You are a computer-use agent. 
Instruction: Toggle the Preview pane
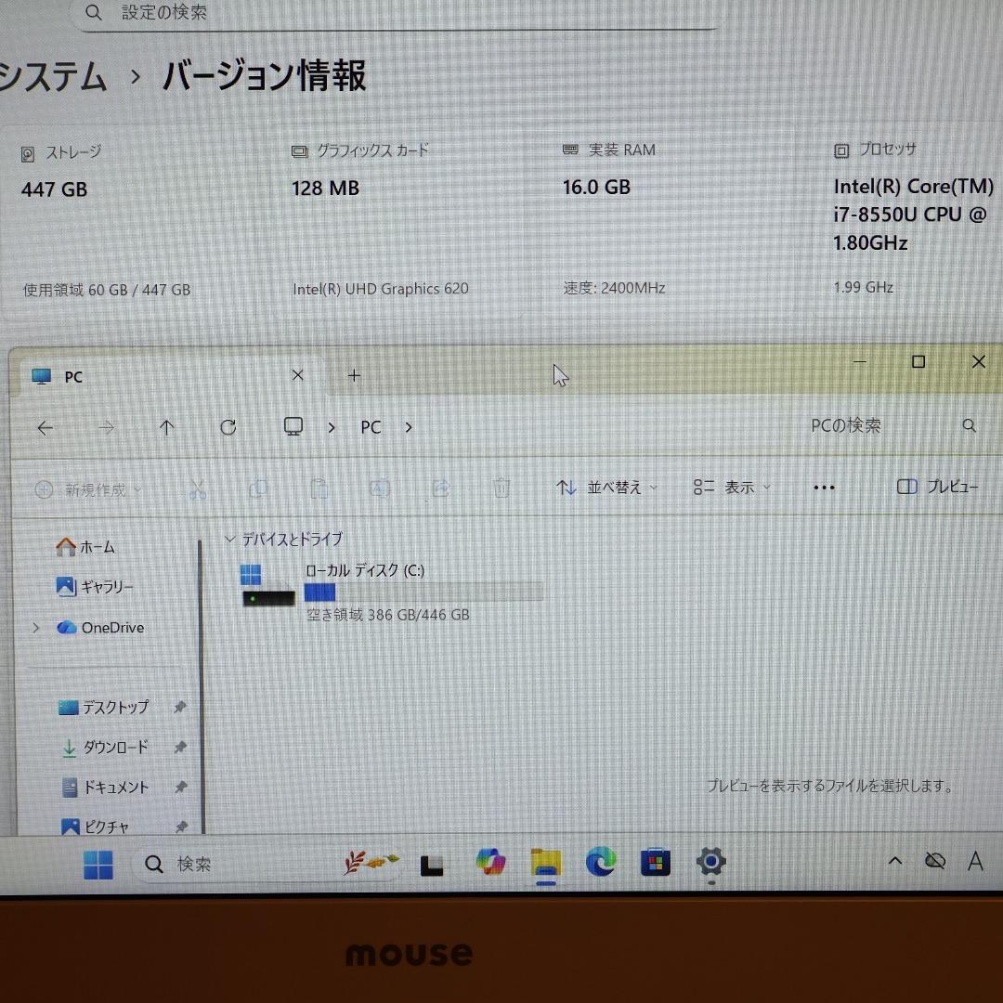tap(939, 487)
